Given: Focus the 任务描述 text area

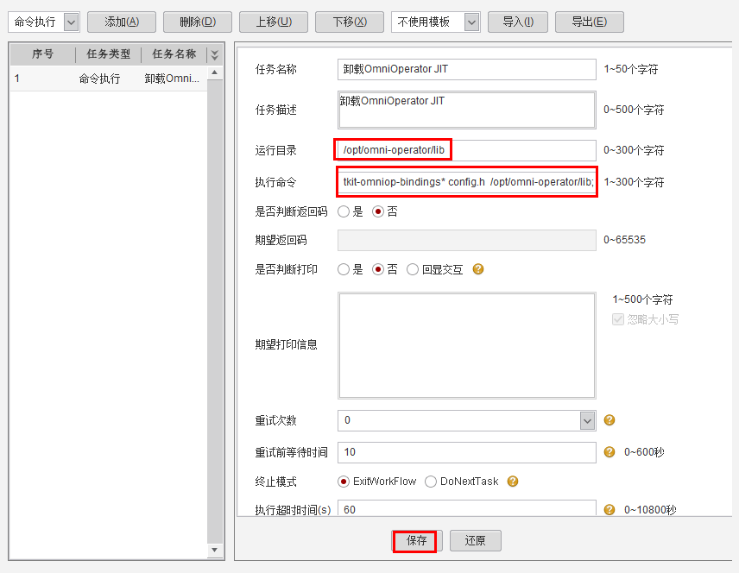Looking at the screenshot, I should tap(466, 110).
